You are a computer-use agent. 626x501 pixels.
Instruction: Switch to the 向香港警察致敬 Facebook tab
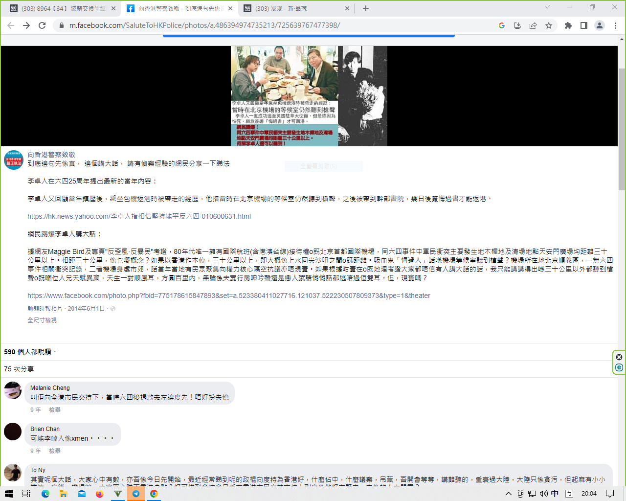point(180,8)
